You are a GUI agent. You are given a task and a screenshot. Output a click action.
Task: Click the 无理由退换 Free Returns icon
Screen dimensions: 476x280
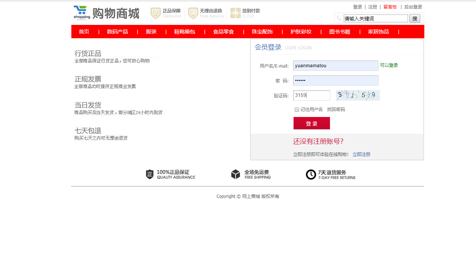point(193,13)
